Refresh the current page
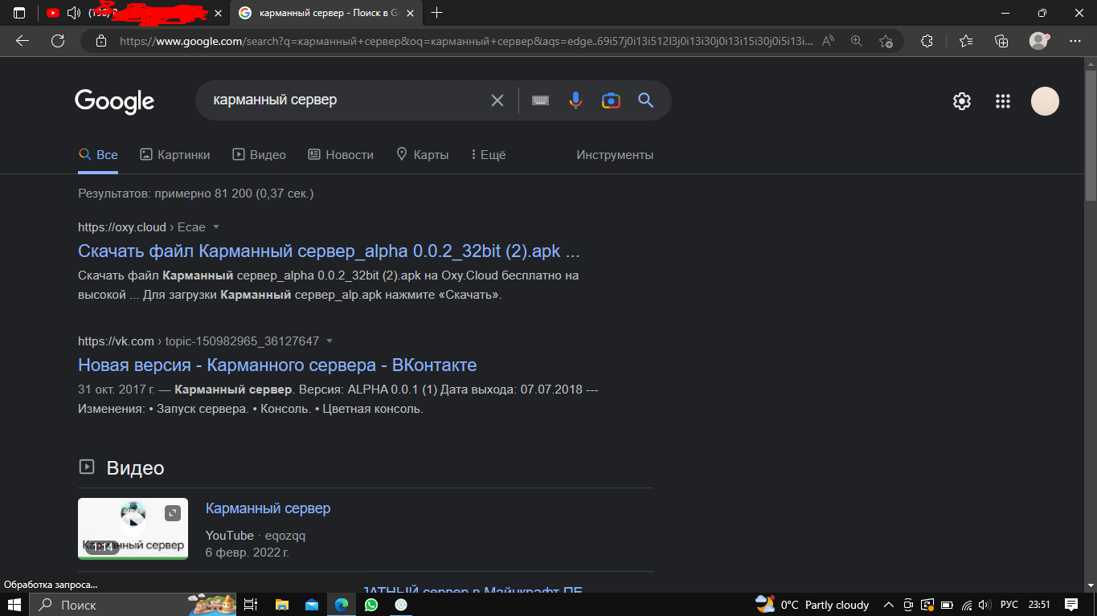 click(58, 41)
